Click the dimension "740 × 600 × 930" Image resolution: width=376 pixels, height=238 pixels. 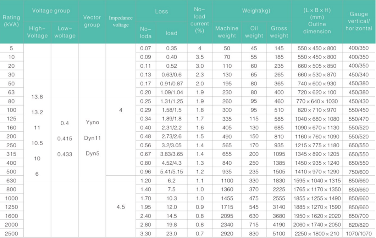317,84
